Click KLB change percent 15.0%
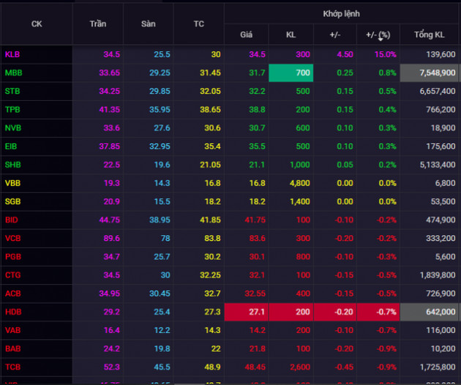Screen dimensions: 461x385 (385, 54)
